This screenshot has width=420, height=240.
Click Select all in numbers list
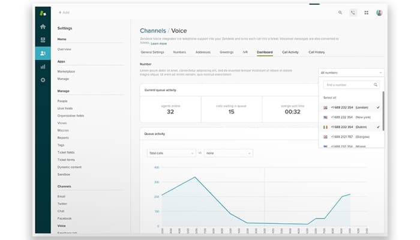tap(330, 97)
